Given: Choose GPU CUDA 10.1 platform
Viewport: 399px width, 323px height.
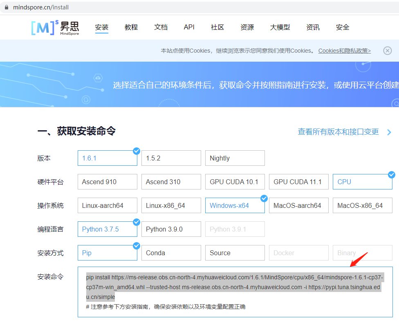Looking at the screenshot, I should (x=235, y=182).
